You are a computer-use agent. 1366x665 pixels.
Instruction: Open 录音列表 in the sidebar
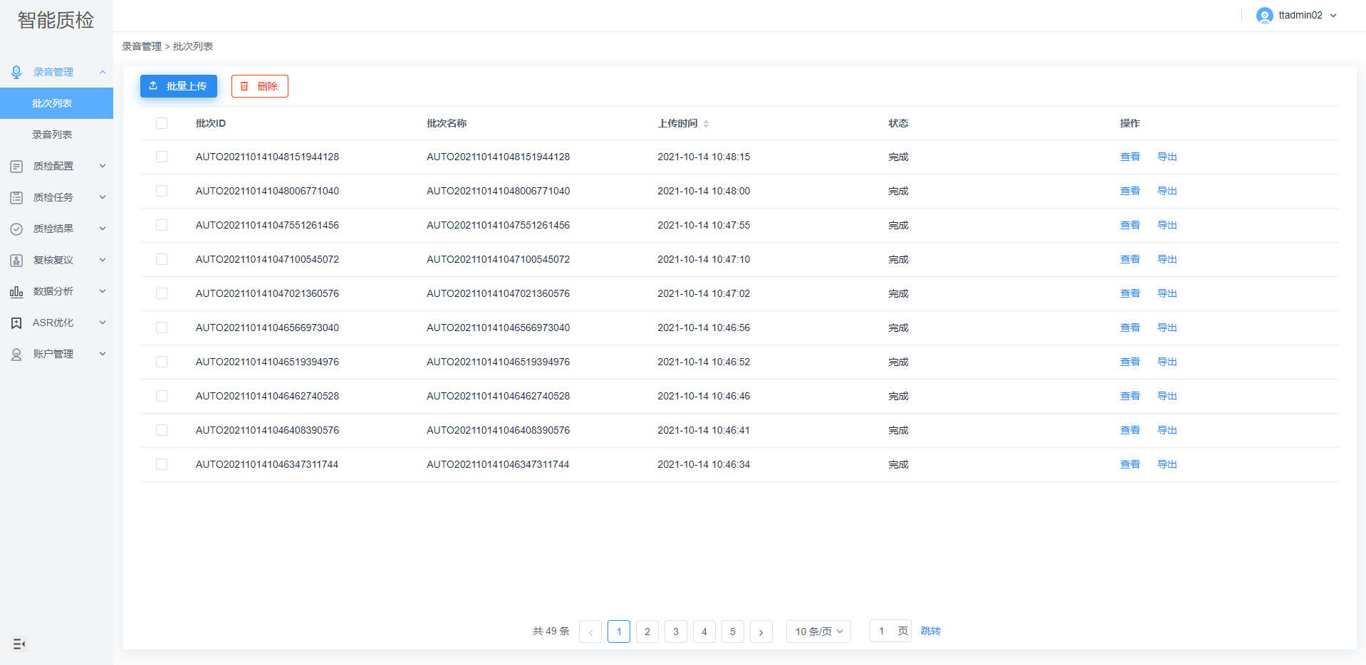[x=52, y=135]
